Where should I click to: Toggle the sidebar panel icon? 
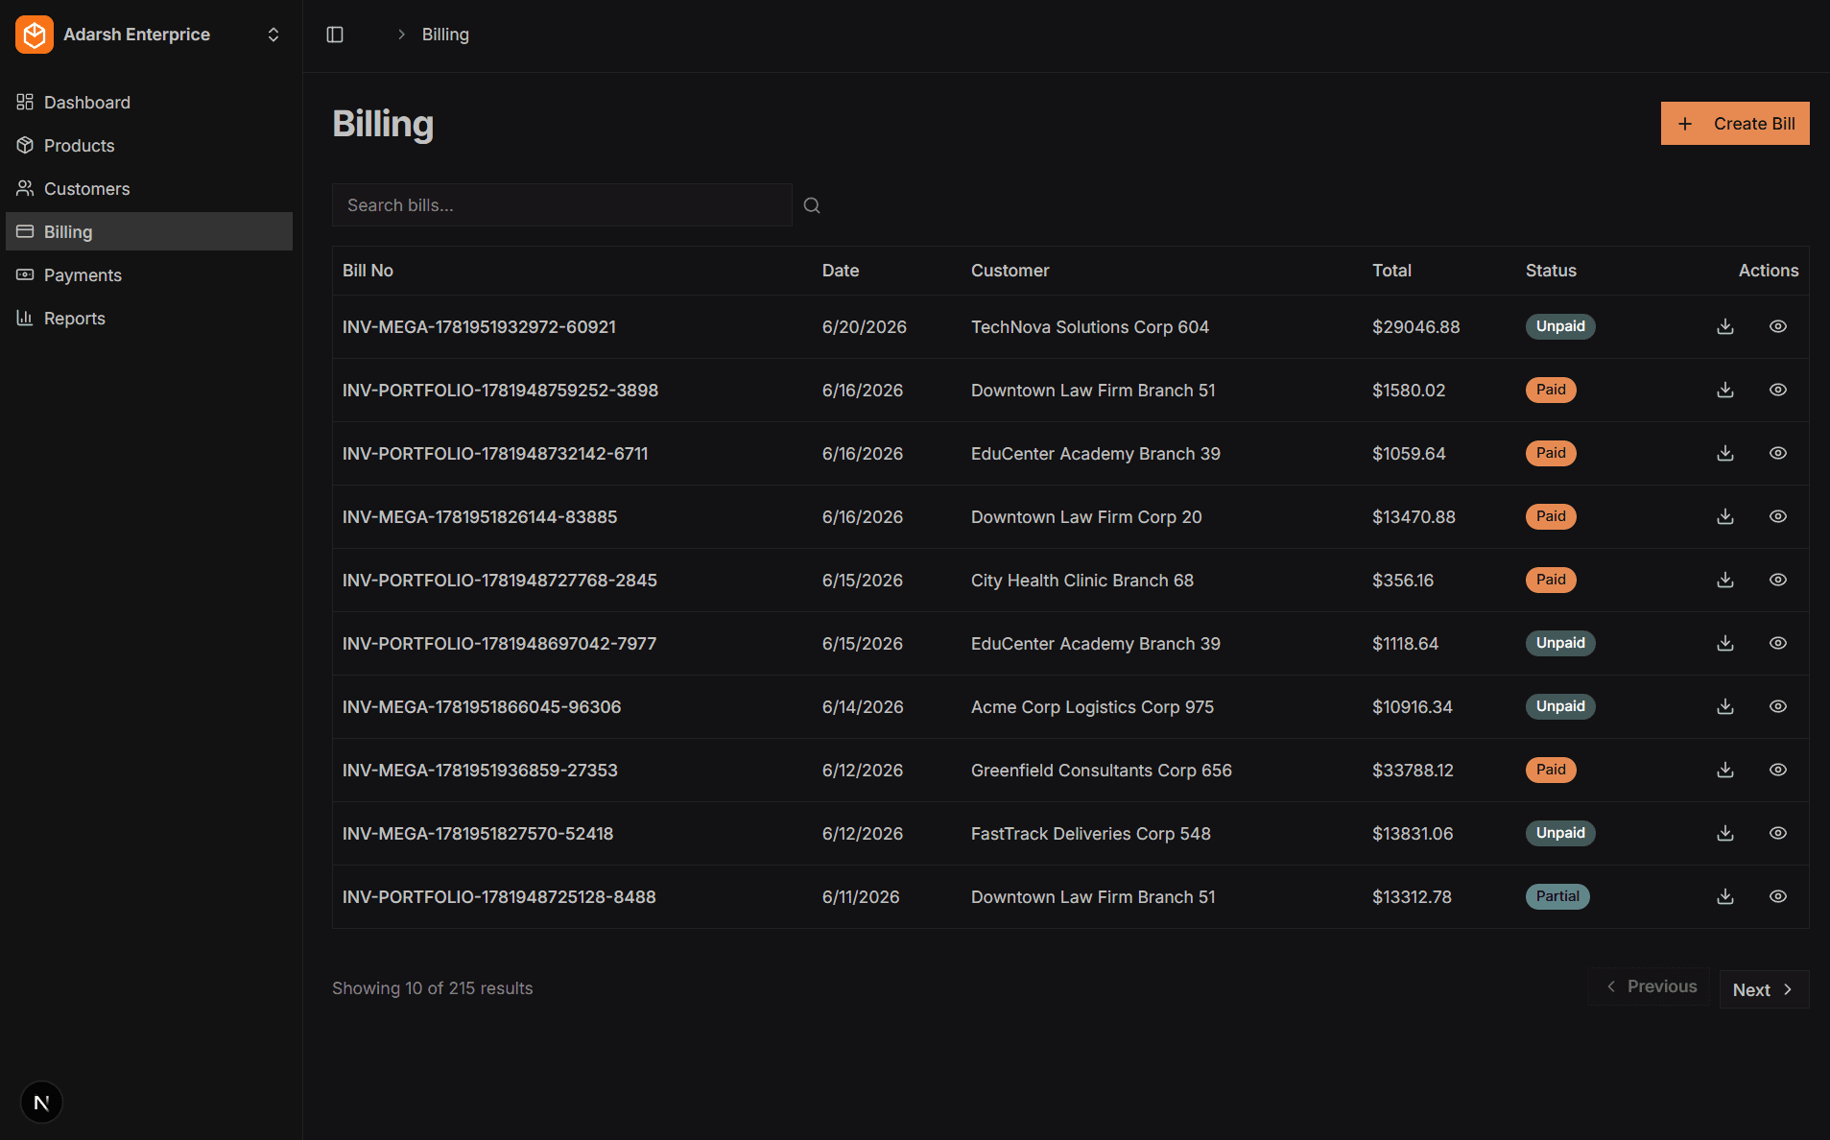coord(335,35)
